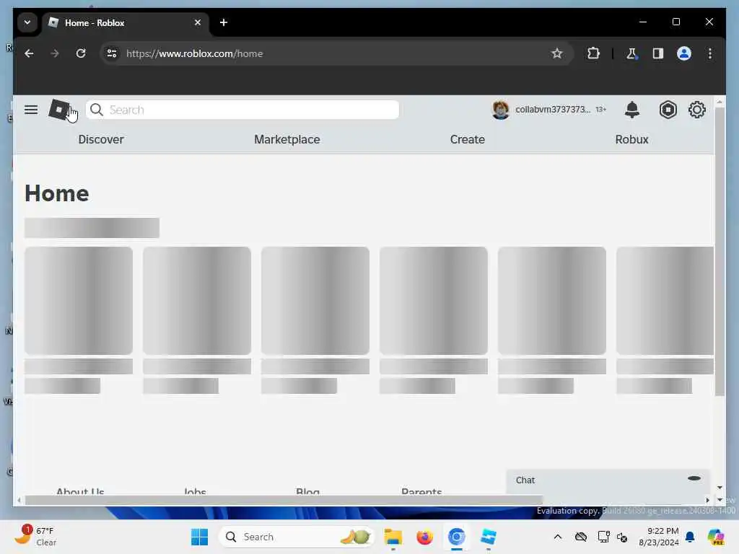The image size is (739, 554).
Task: Click the notification bell in system tray
Action: click(690, 537)
